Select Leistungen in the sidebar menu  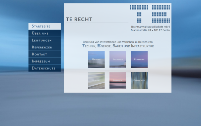[45, 40]
